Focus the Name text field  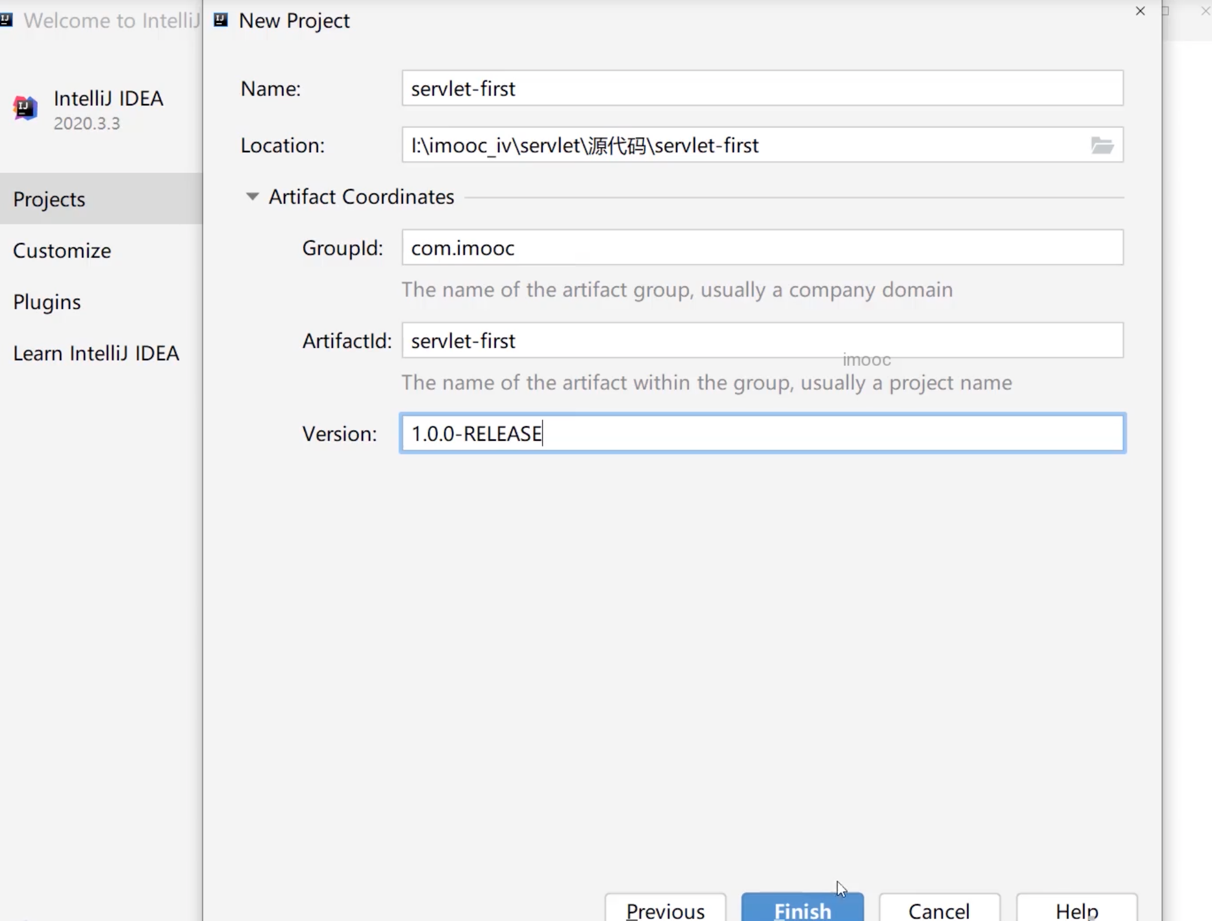click(x=762, y=89)
